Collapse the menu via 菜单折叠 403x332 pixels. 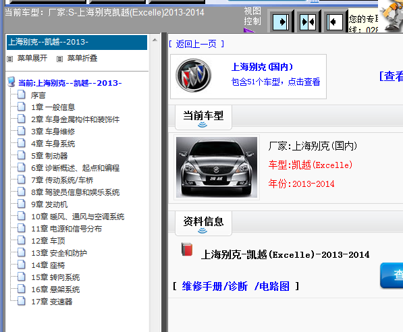[82, 58]
